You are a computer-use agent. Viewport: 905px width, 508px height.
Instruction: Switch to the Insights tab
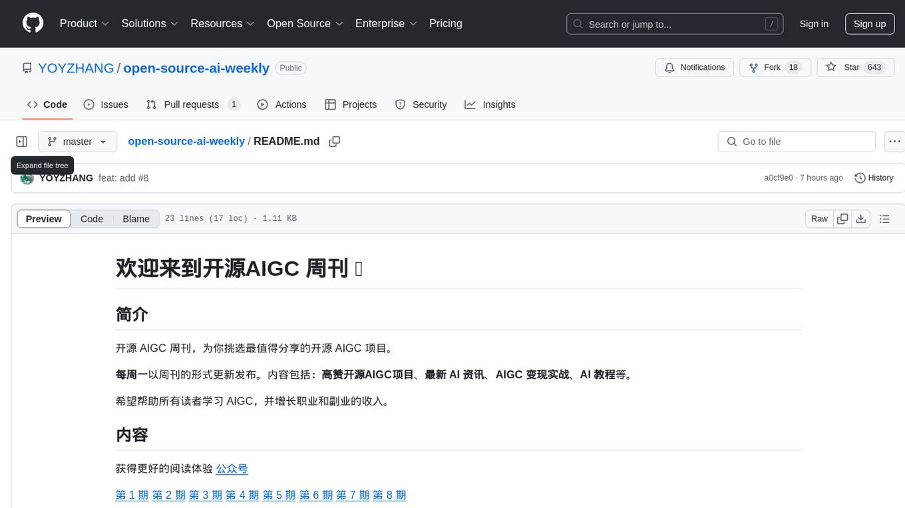coord(490,104)
